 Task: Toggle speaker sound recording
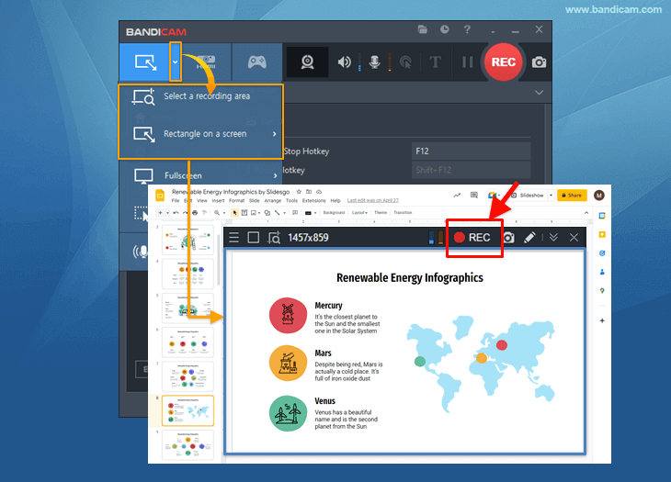tap(344, 62)
